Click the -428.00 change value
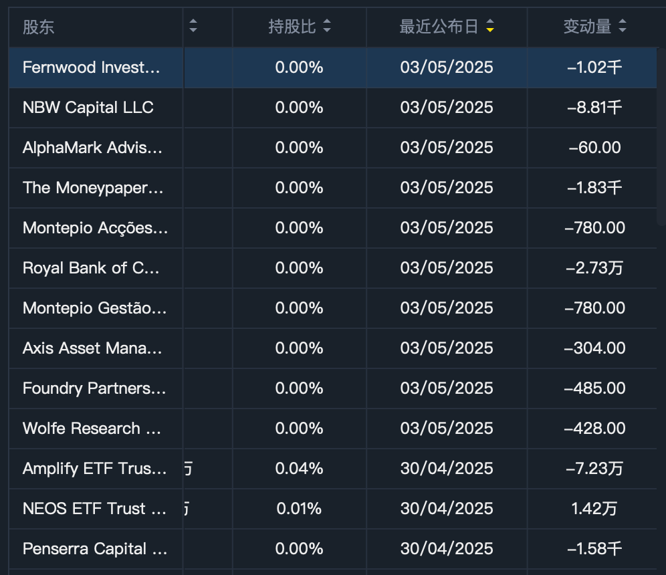The image size is (666, 575). [x=594, y=429]
